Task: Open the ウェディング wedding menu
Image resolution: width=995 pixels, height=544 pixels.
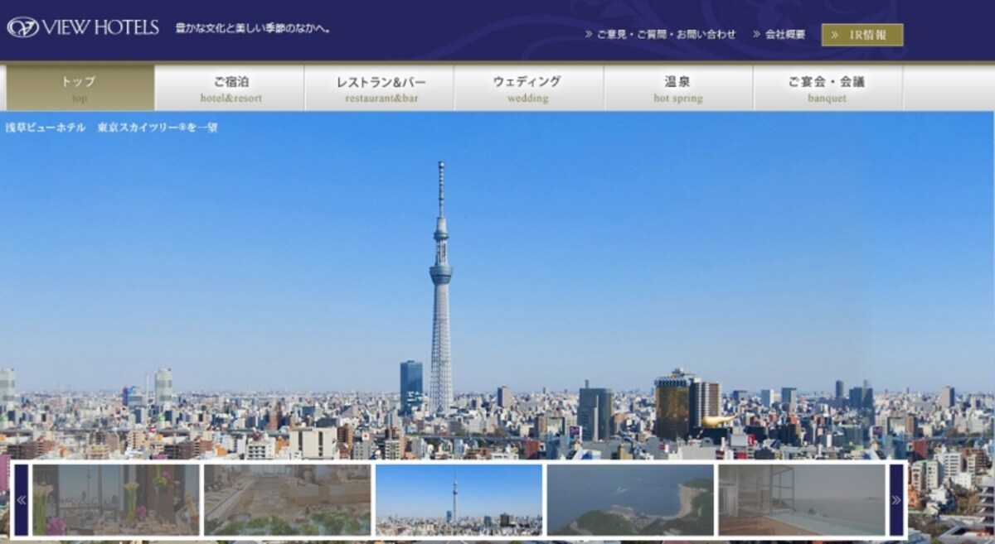Action: [529, 88]
